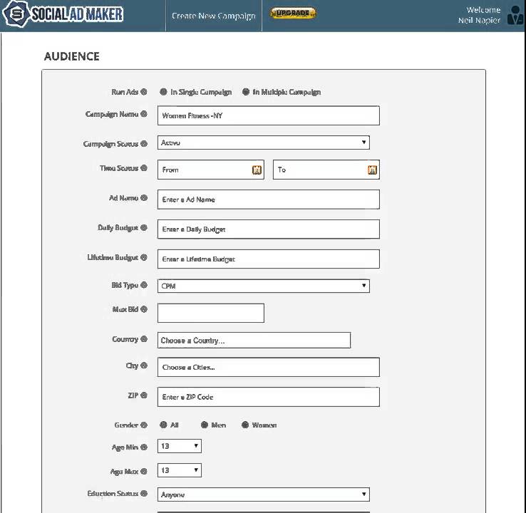Select the Men gender radio button
The image size is (526, 513).
click(205, 425)
